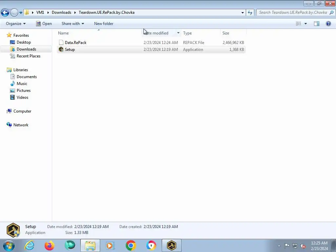Launch Firefox from the taskbar
Screen dimensions: 336x252
tap(50, 245)
